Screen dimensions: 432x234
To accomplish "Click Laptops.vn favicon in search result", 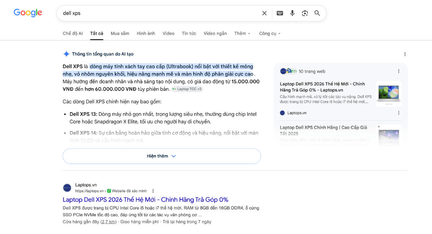I will (67, 188).
